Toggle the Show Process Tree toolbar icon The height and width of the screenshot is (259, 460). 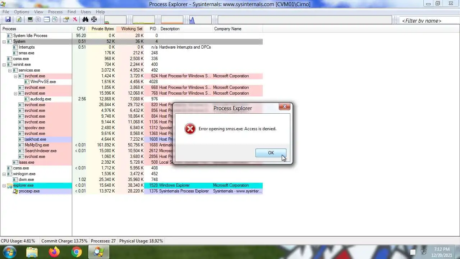38,19
